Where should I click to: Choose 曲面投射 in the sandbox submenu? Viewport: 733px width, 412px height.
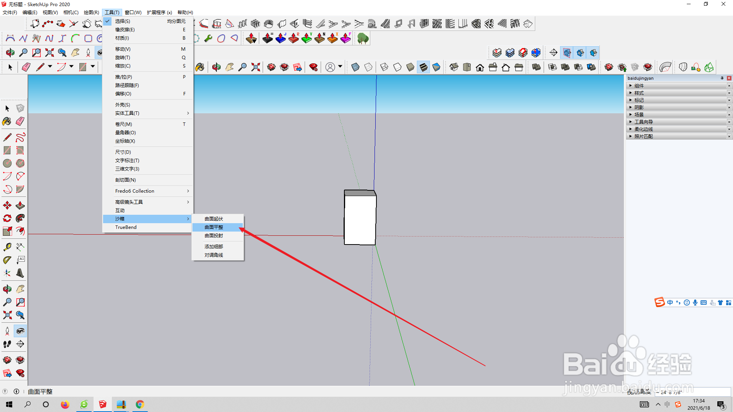coord(218,236)
